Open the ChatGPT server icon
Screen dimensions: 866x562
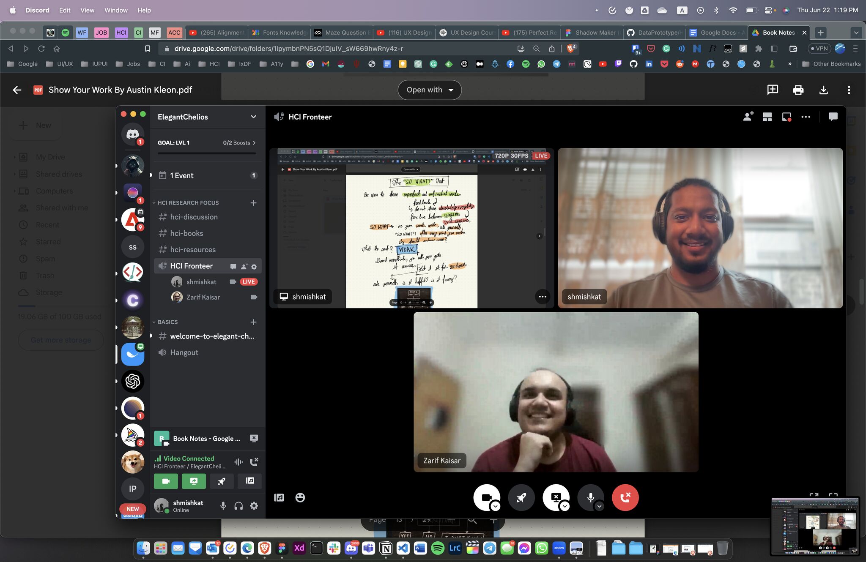(x=132, y=381)
